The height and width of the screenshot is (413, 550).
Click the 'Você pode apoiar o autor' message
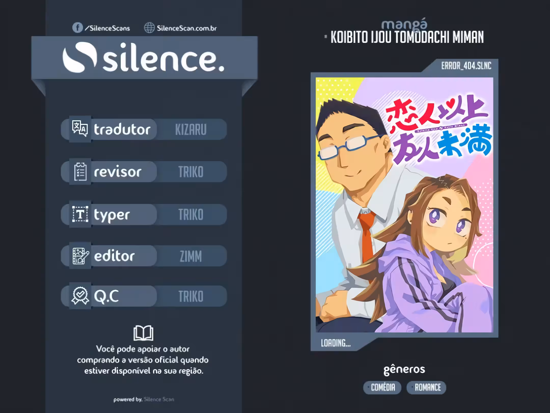(143, 360)
